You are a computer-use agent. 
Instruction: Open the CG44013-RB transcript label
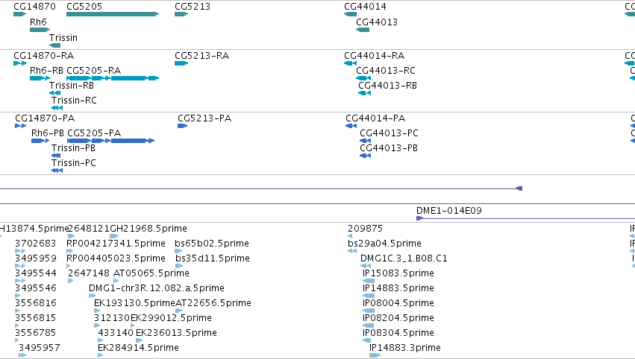387,86
